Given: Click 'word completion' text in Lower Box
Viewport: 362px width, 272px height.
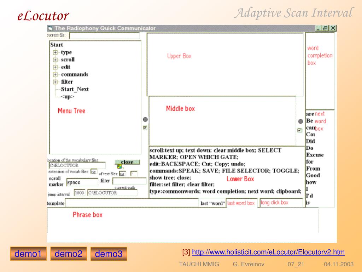Looking at the screenshot, I should 223,191.
